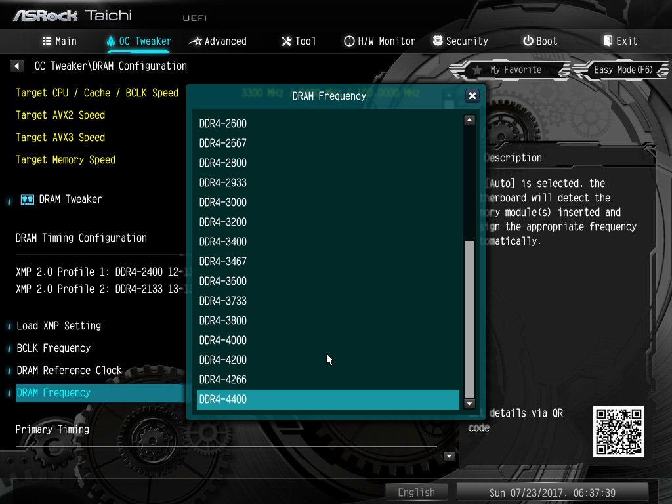
Task: Click the DRAM Timing Configuration heading
Action: click(81, 238)
